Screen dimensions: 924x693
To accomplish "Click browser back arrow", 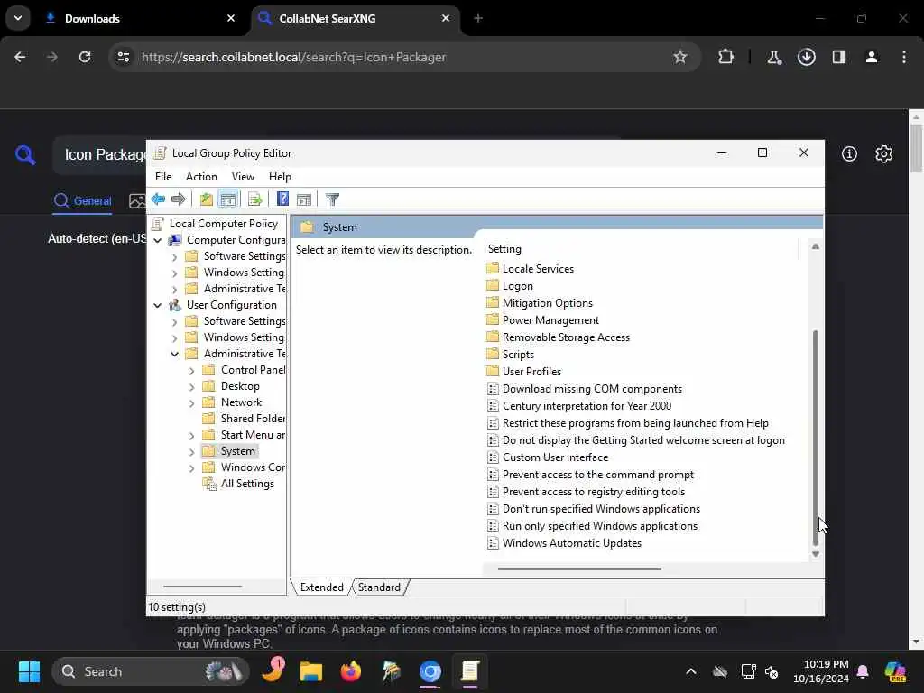I will tap(20, 57).
